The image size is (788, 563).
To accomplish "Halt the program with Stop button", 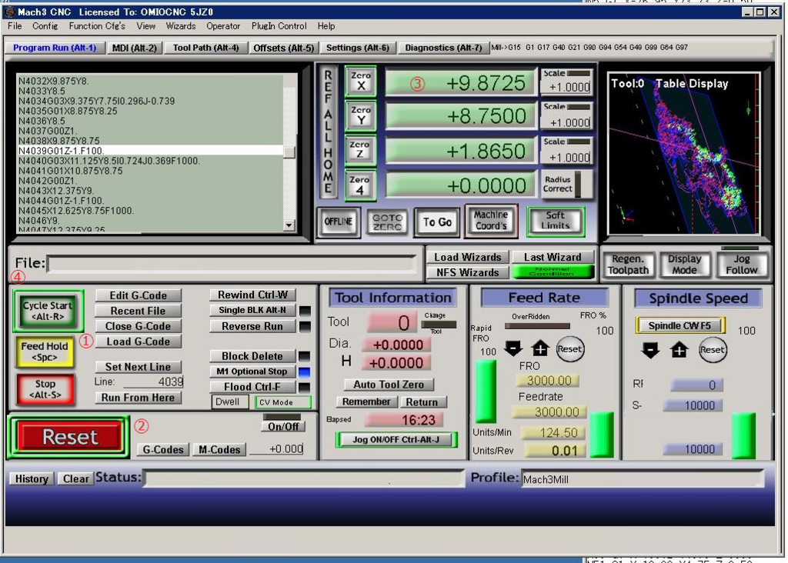I will (45, 389).
